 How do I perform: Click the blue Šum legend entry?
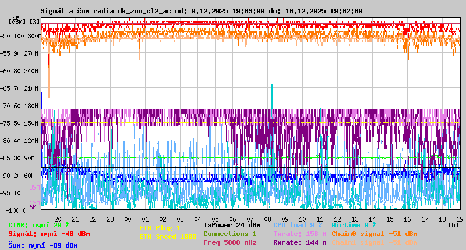(43, 245)
